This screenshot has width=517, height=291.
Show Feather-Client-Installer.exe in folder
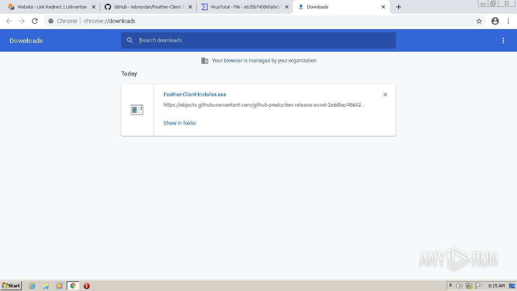click(x=180, y=123)
